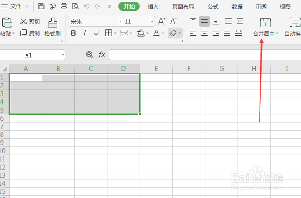
Task: Click the cell style icon with pen
Action: (124, 33)
